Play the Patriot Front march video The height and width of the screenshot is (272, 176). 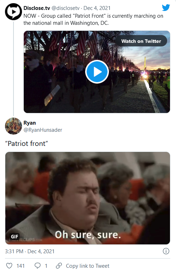pyautogui.click(x=97, y=72)
